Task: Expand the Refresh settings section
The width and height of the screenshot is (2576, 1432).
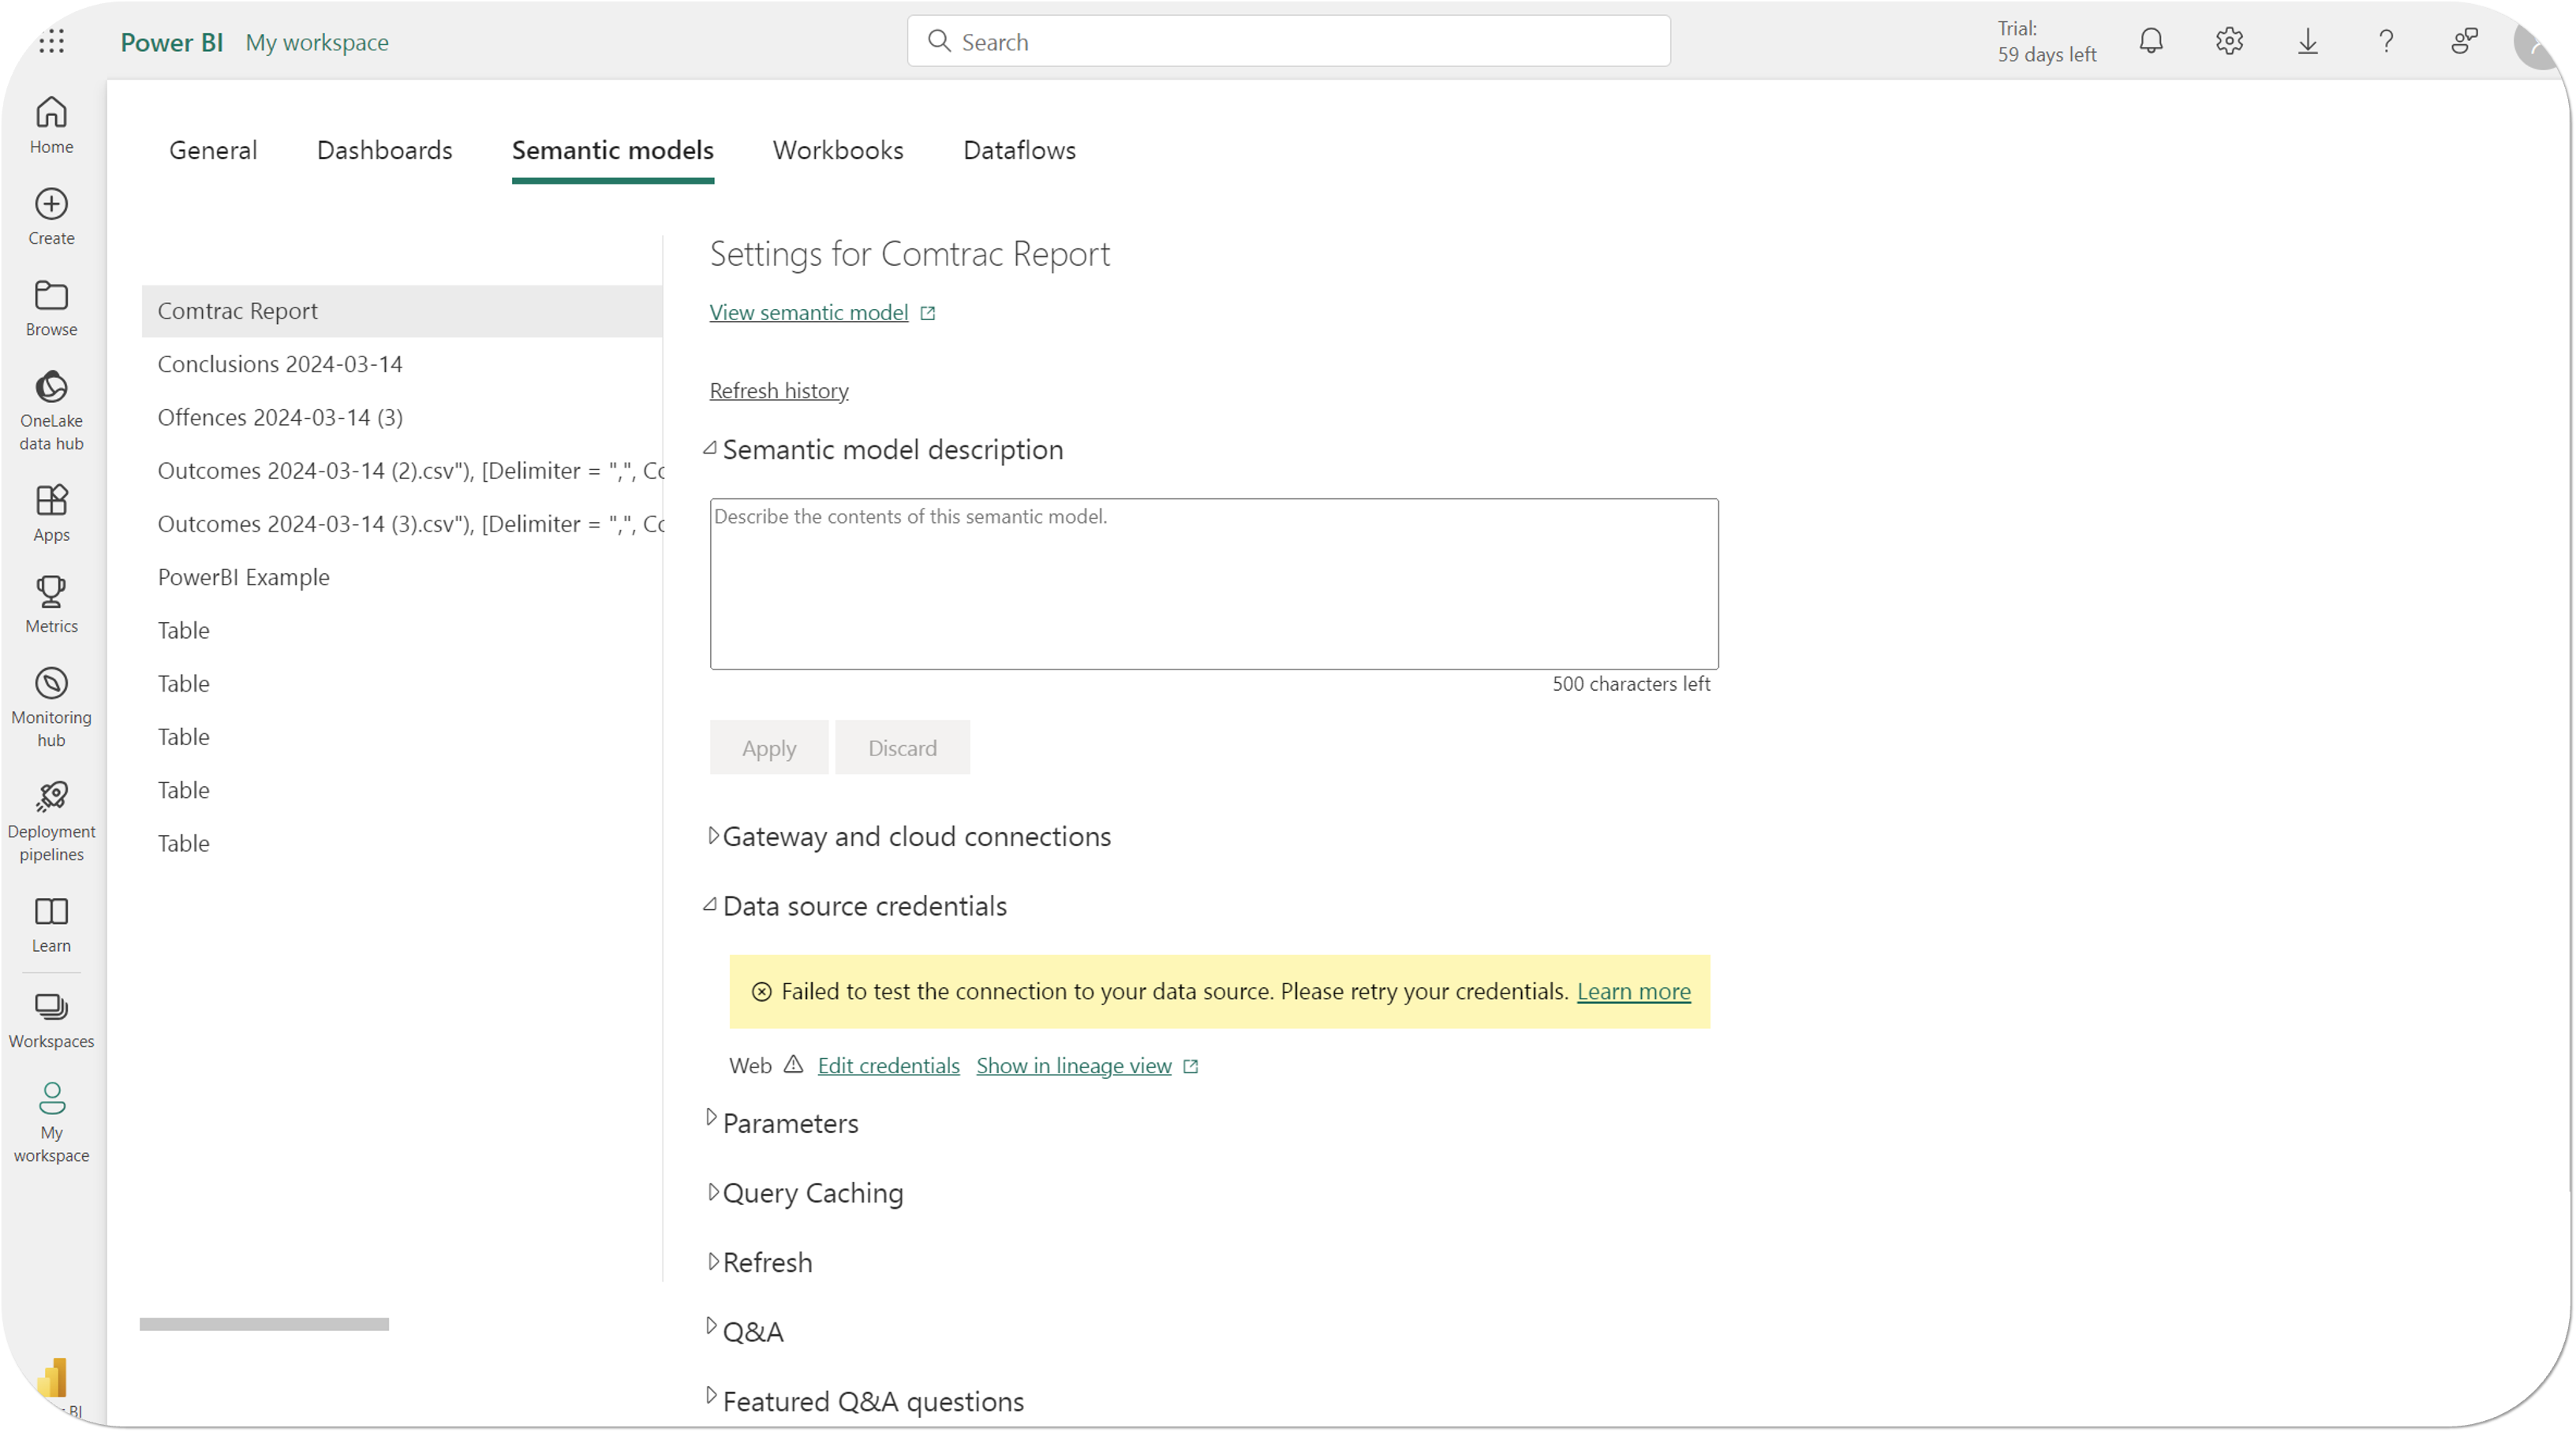Action: coord(766,1263)
